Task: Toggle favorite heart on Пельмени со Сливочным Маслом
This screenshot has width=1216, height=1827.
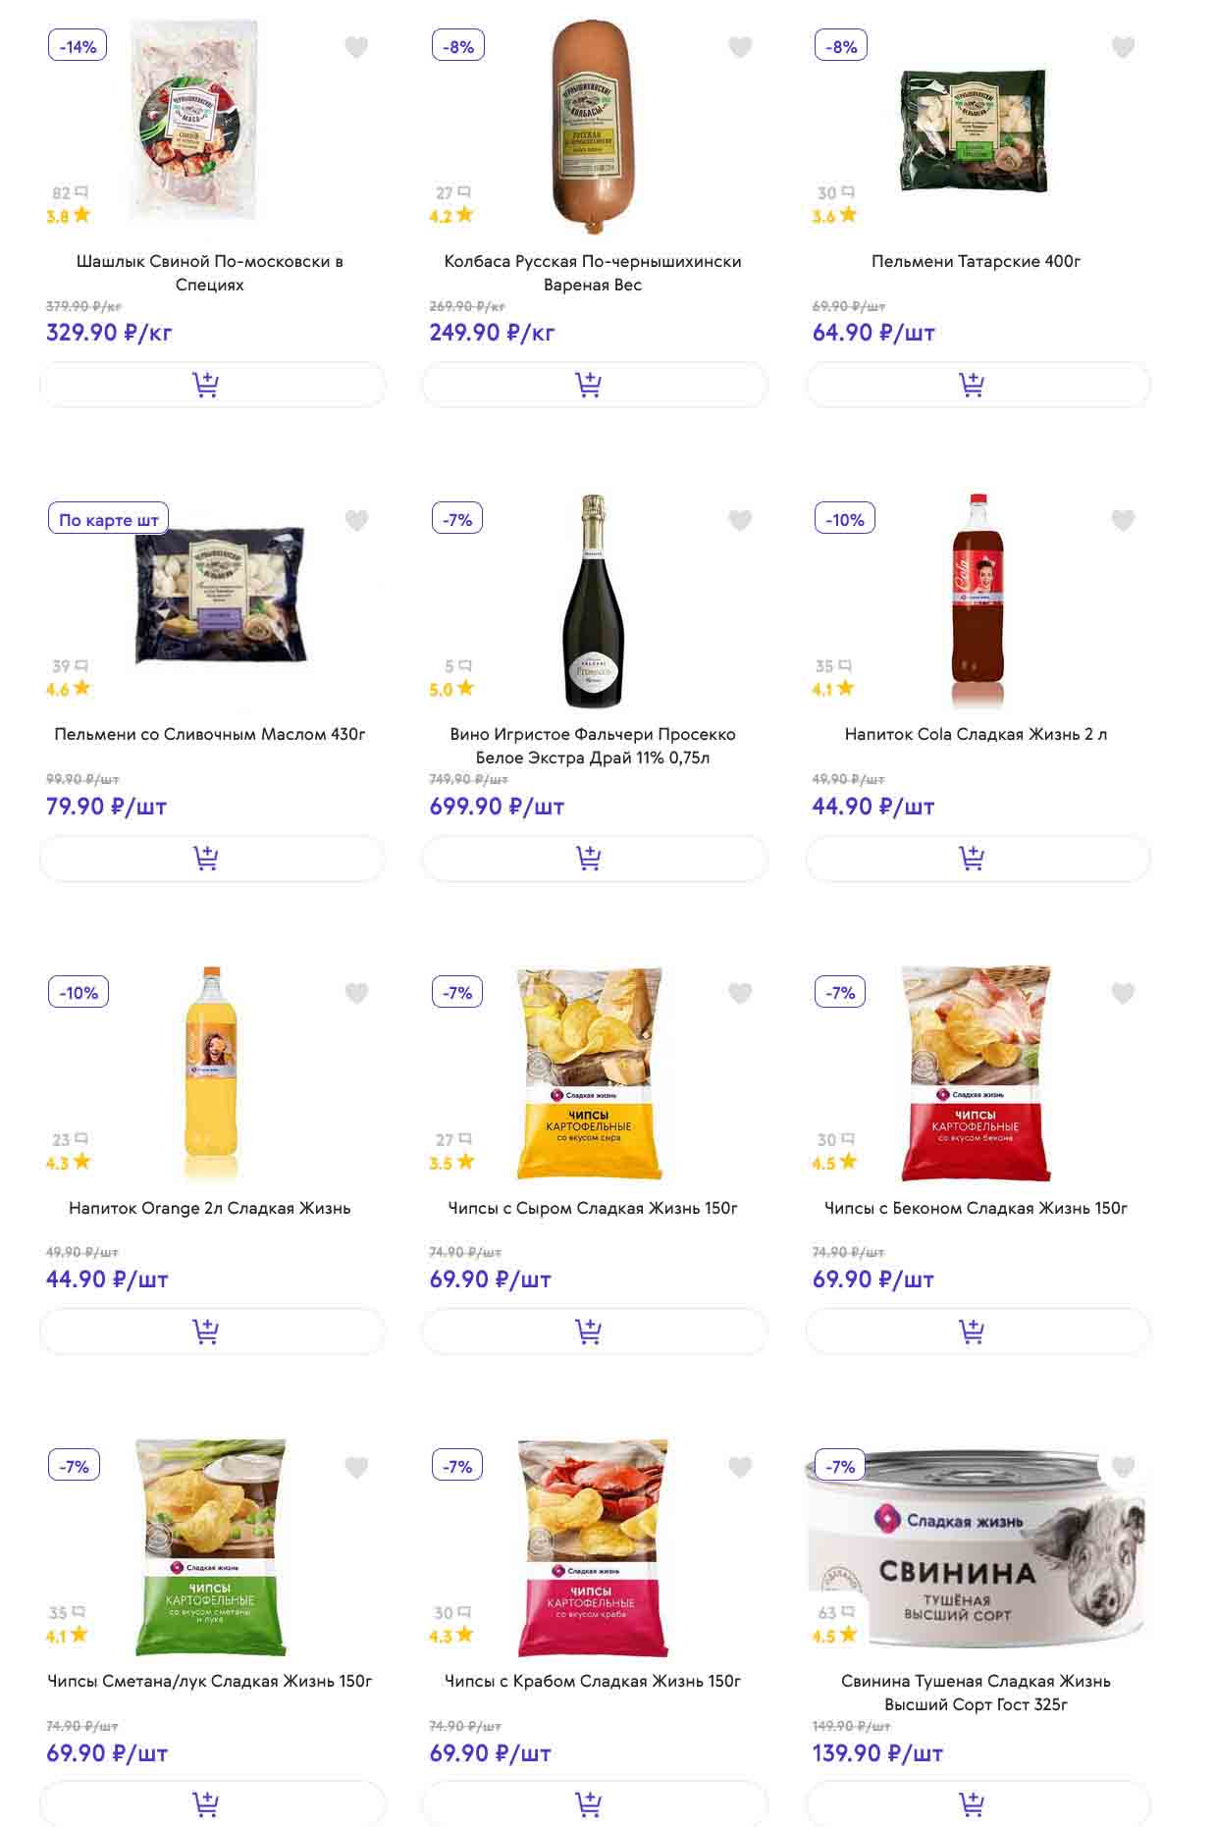Action: click(356, 520)
